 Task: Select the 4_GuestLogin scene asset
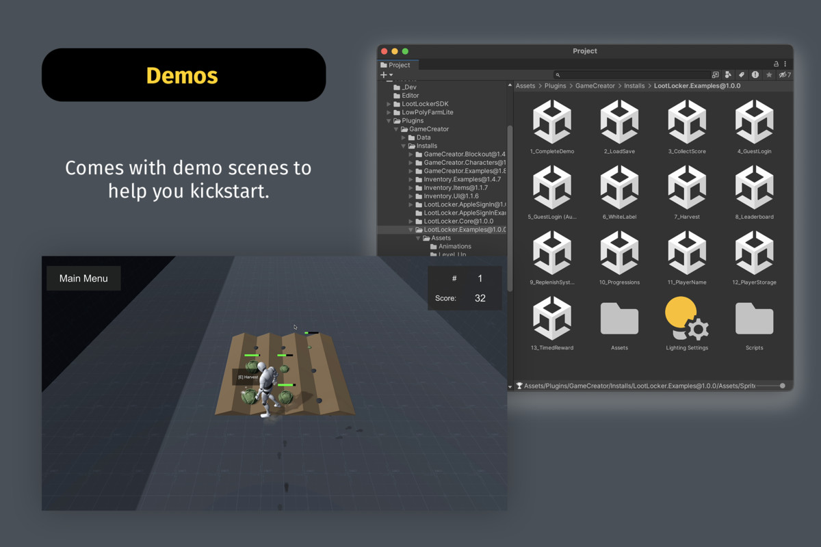coord(754,127)
